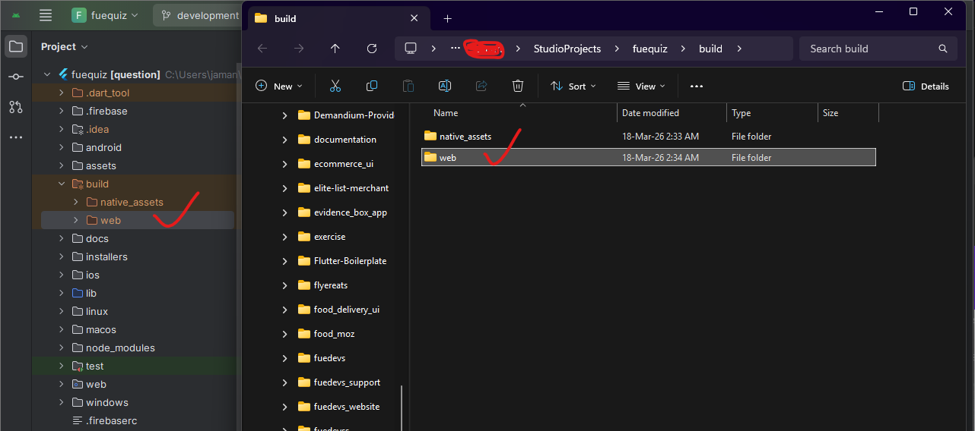Expand the native_assets folder in Project tree
The width and height of the screenshot is (975, 431).
76,202
